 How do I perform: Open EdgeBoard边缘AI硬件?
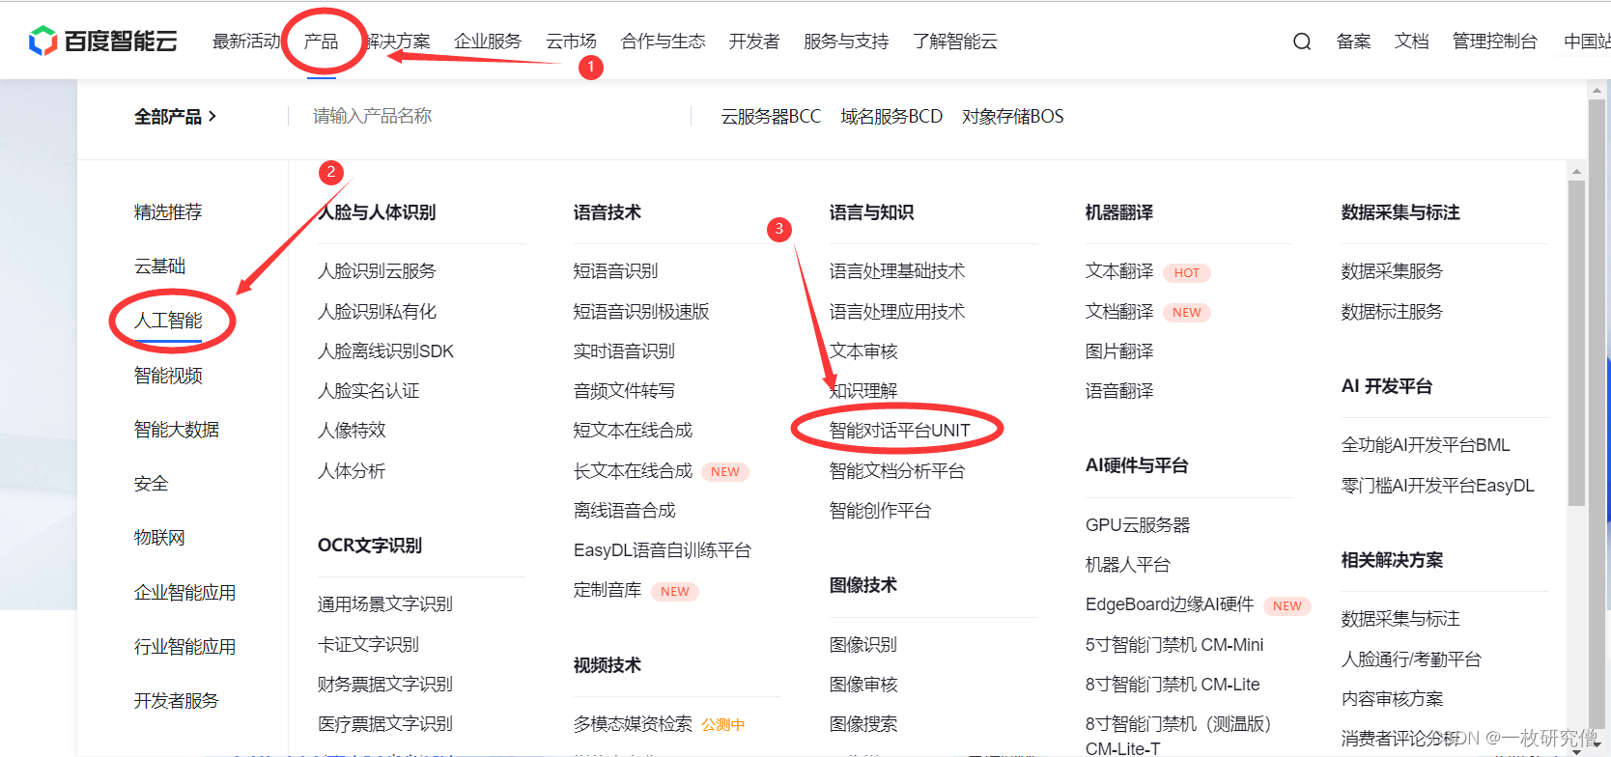point(1170,604)
